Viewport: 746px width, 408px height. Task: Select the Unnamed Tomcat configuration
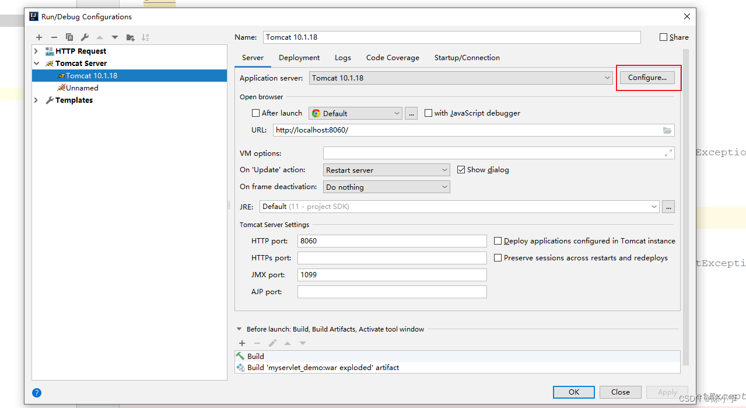tap(80, 88)
